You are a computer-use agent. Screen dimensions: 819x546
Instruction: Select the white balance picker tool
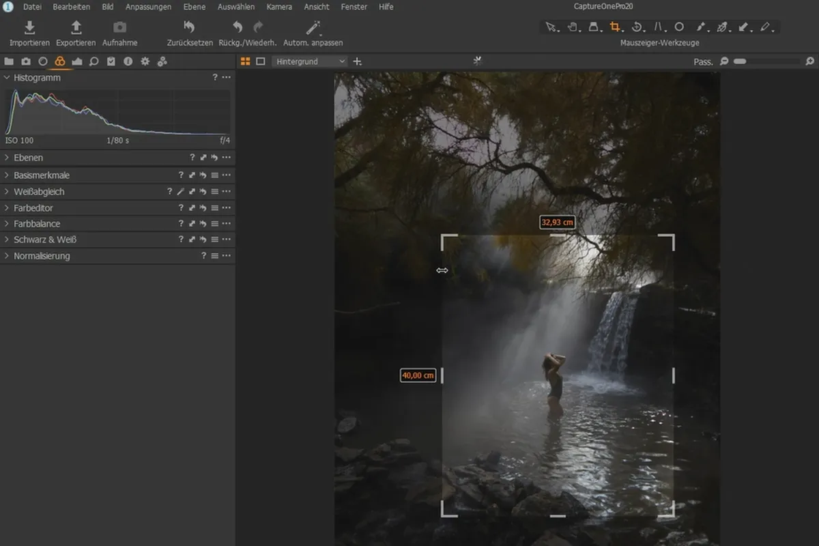pyautogui.click(x=723, y=27)
